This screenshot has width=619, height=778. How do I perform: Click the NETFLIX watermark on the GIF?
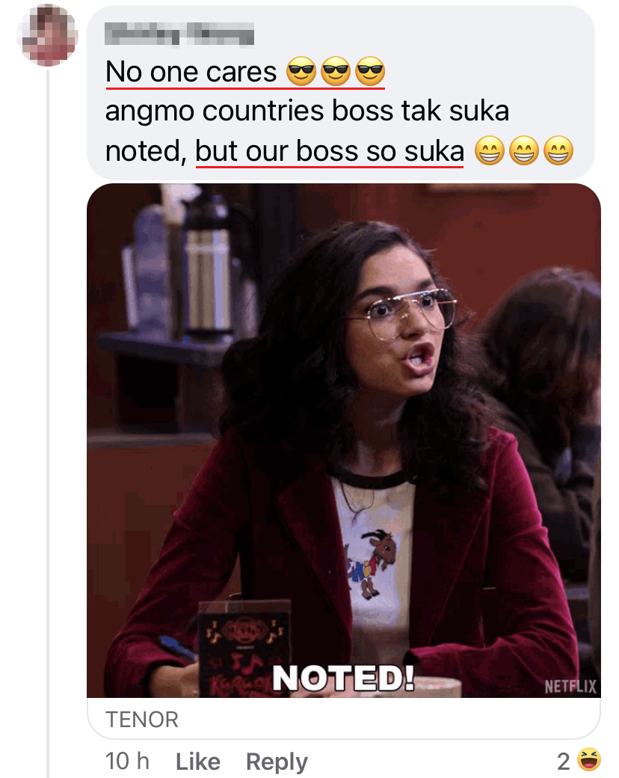click(570, 686)
